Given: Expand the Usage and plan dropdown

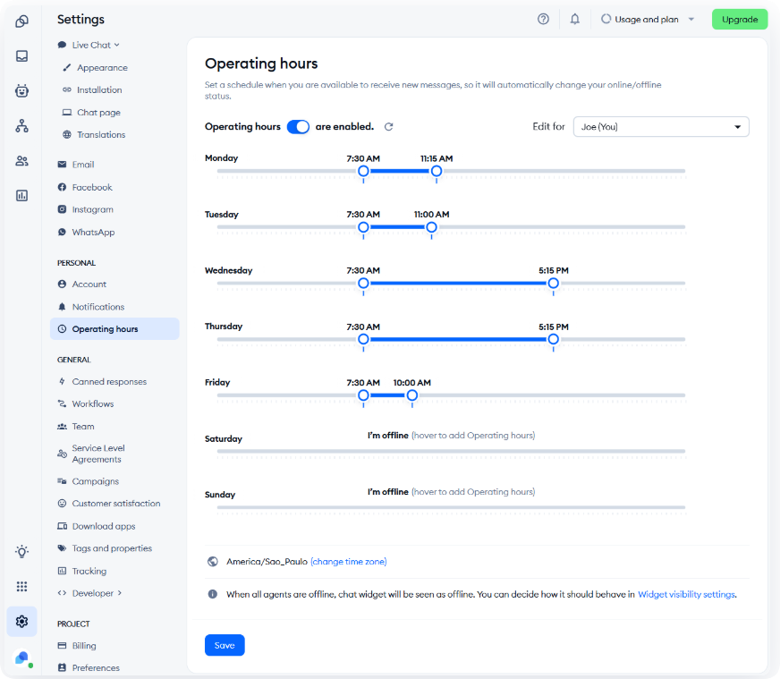Looking at the screenshot, I should [x=648, y=19].
